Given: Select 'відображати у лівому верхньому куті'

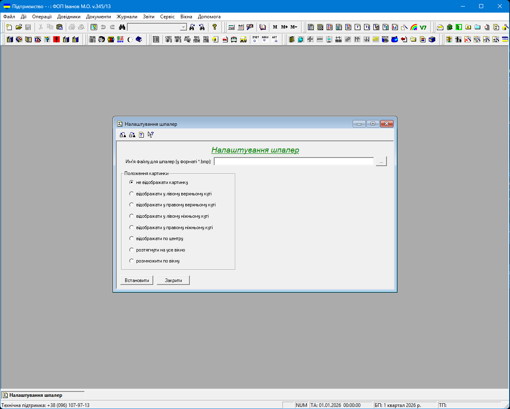Looking at the screenshot, I should (131, 194).
